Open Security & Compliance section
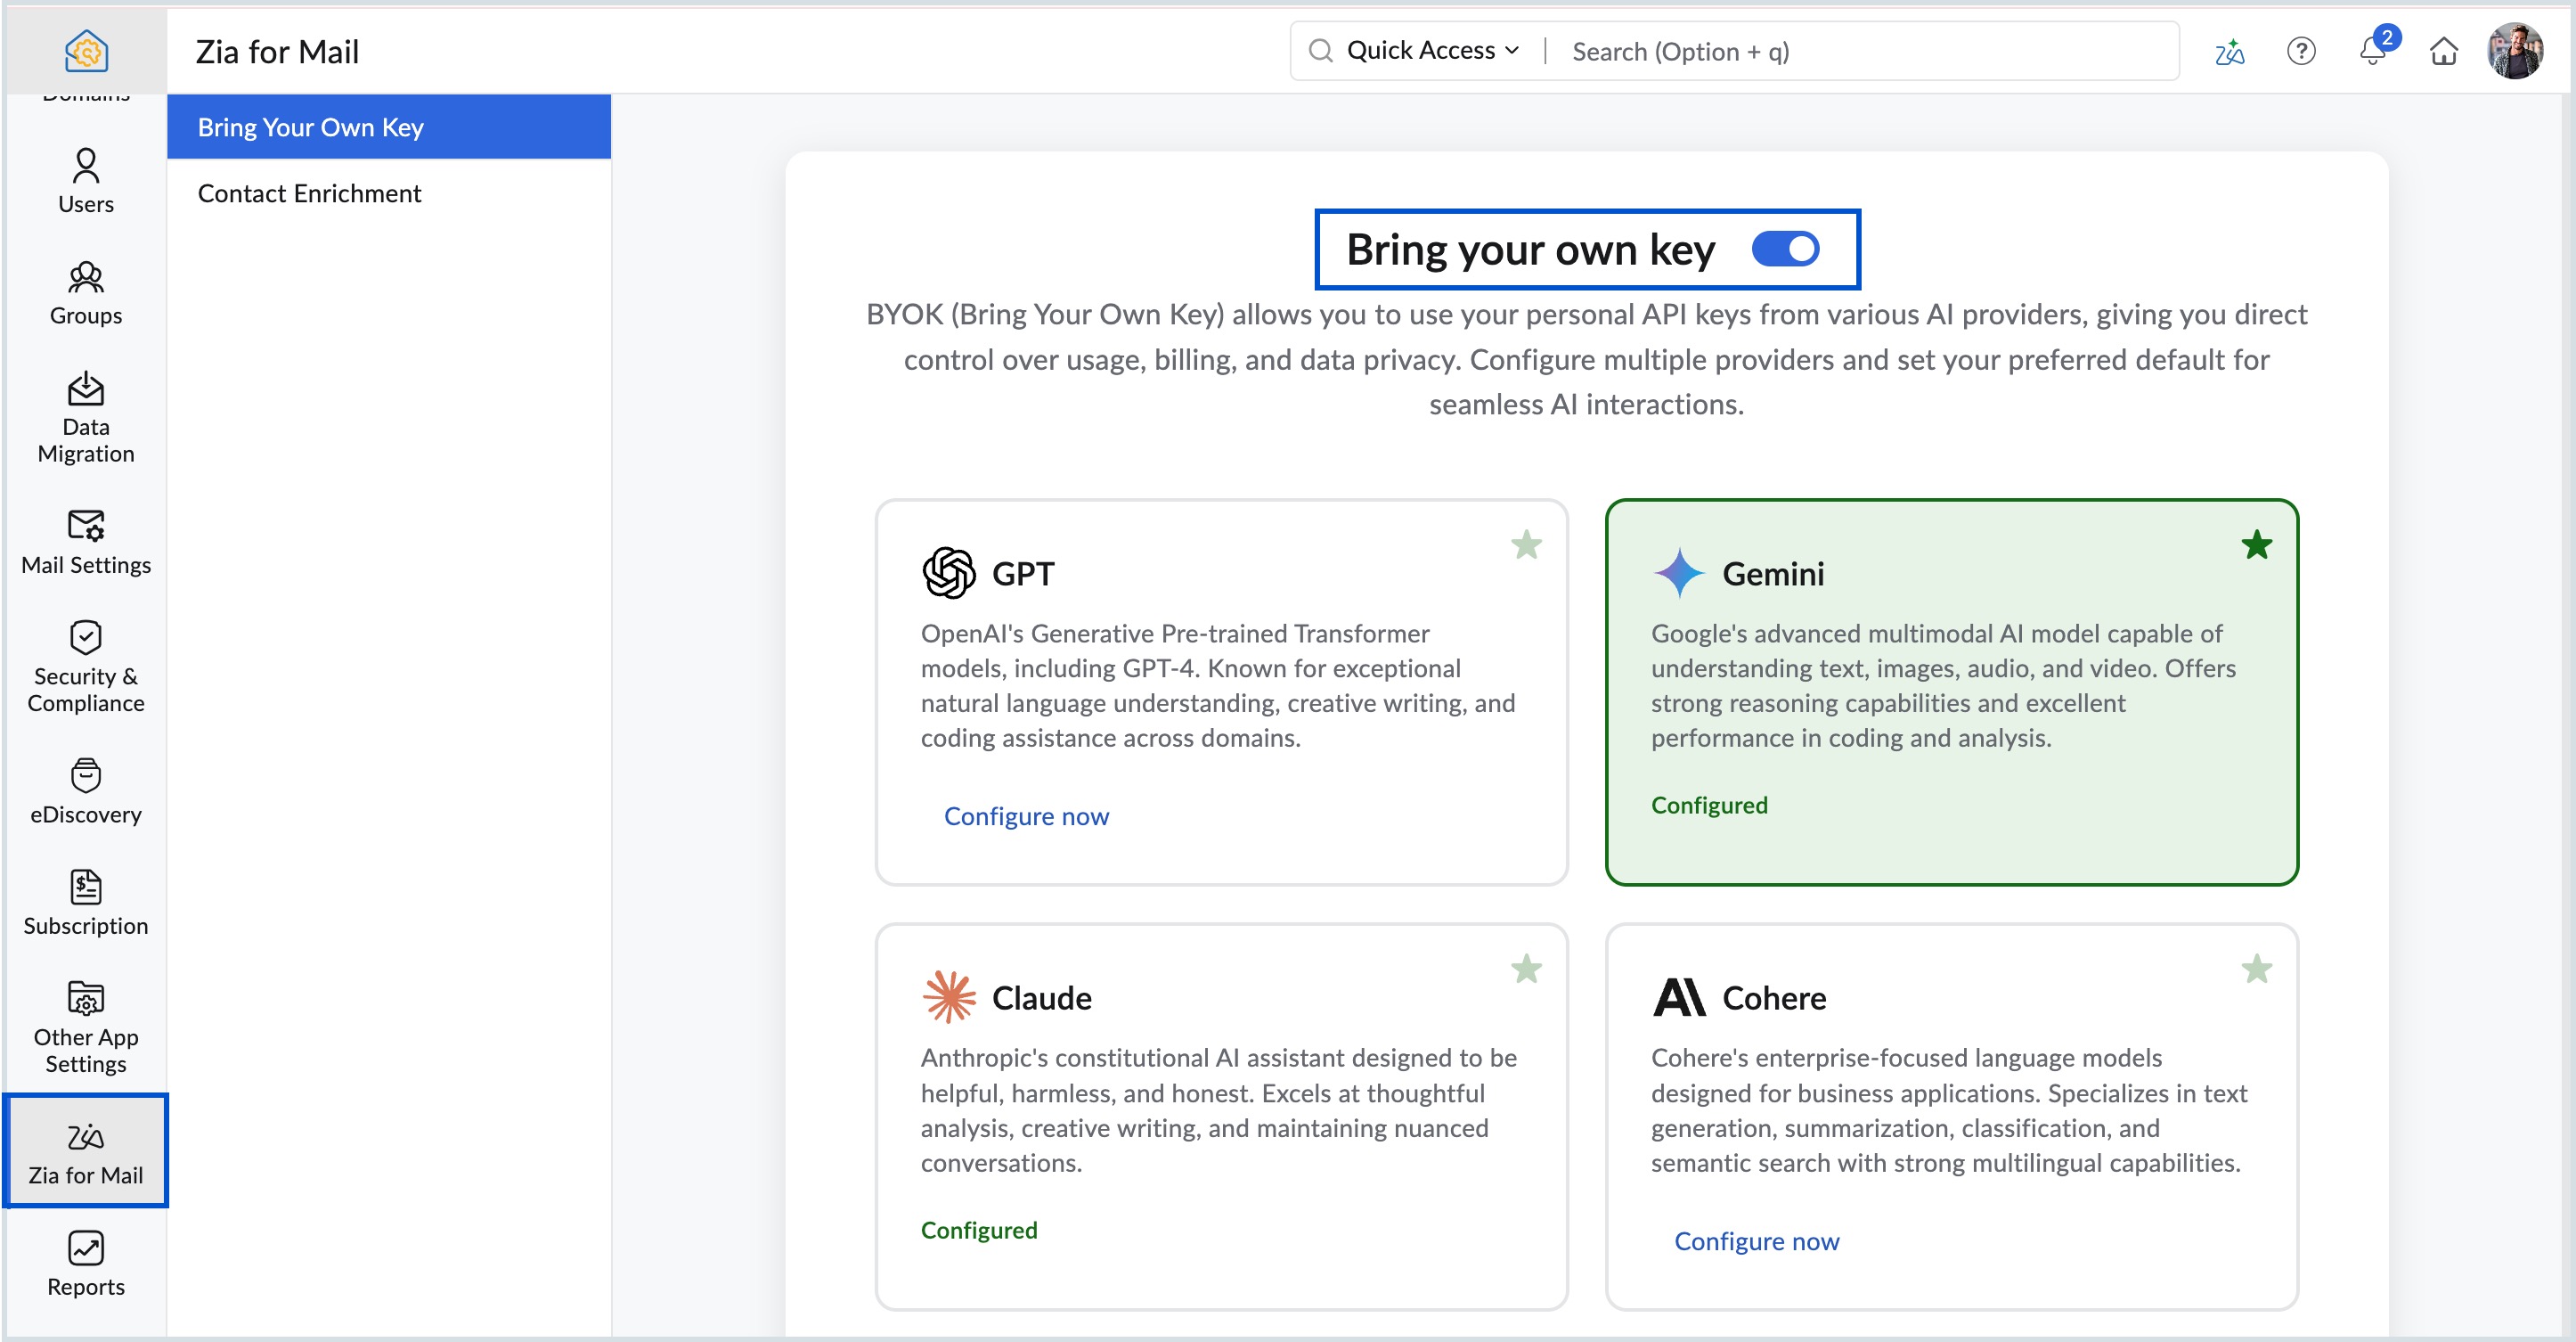The width and height of the screenshot is (2576, 1342). pyautogui.click(x=86, y=667)
